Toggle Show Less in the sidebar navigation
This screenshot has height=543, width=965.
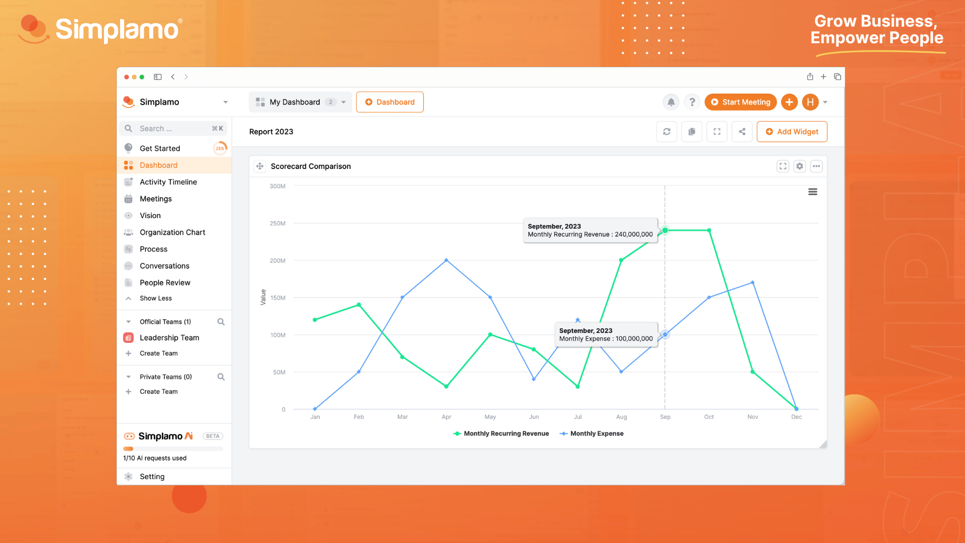tap(155, 298)
